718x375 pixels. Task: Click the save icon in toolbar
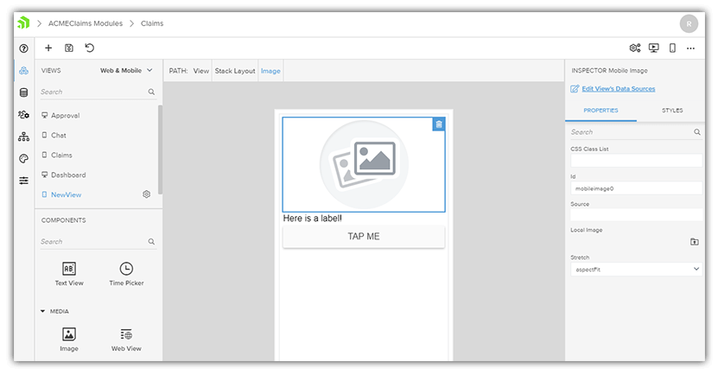click(69, 48)
